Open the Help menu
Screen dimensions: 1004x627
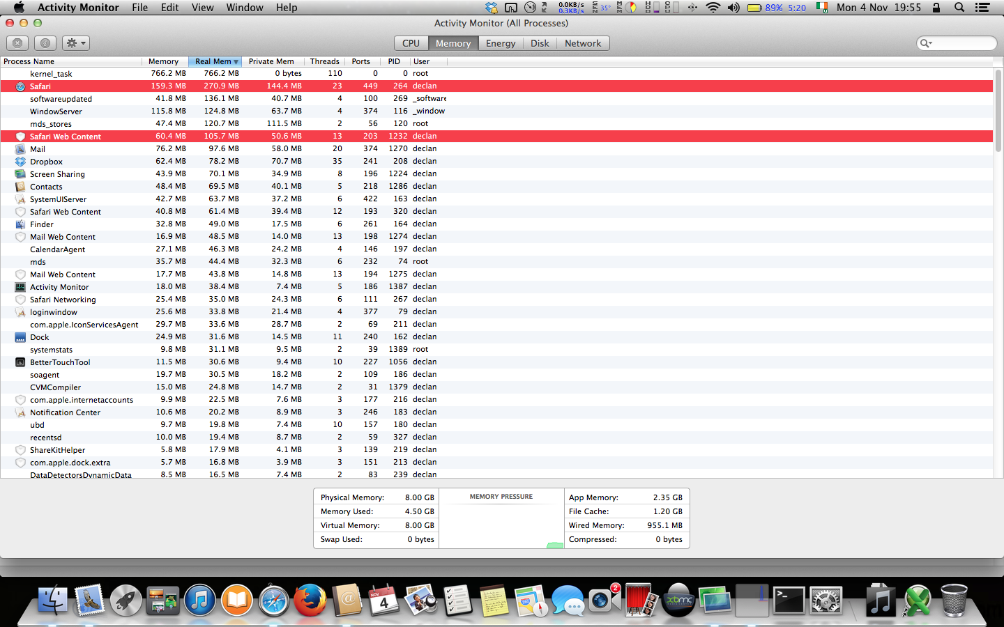(287, 8)
